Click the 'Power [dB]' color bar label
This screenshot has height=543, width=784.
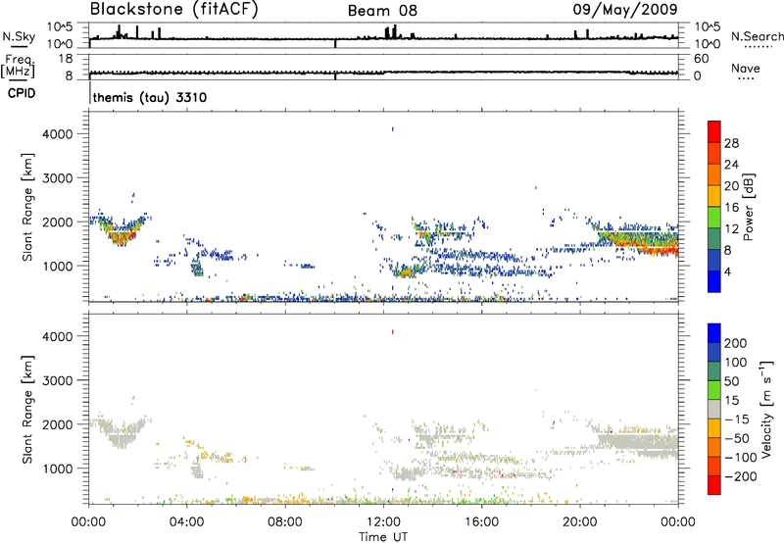(x=749, y=207)
